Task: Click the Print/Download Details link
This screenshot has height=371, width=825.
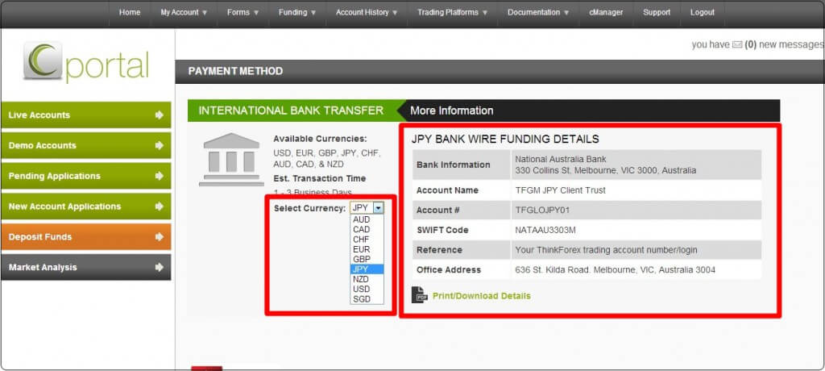Action: 482,296
